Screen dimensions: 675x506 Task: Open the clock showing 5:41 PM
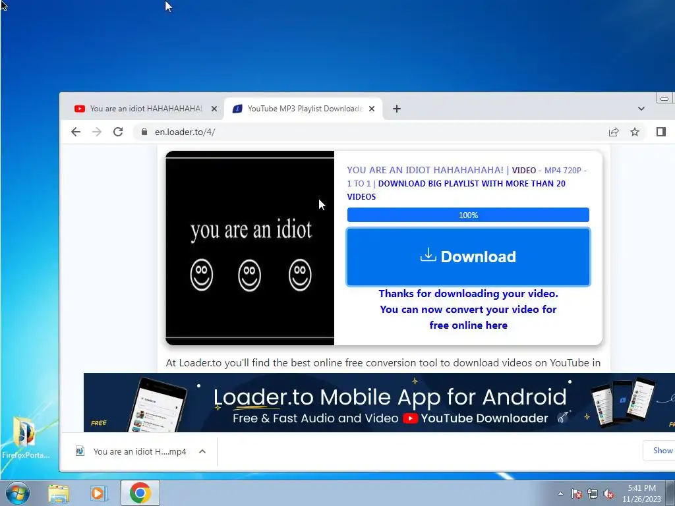tap(641, 493)
